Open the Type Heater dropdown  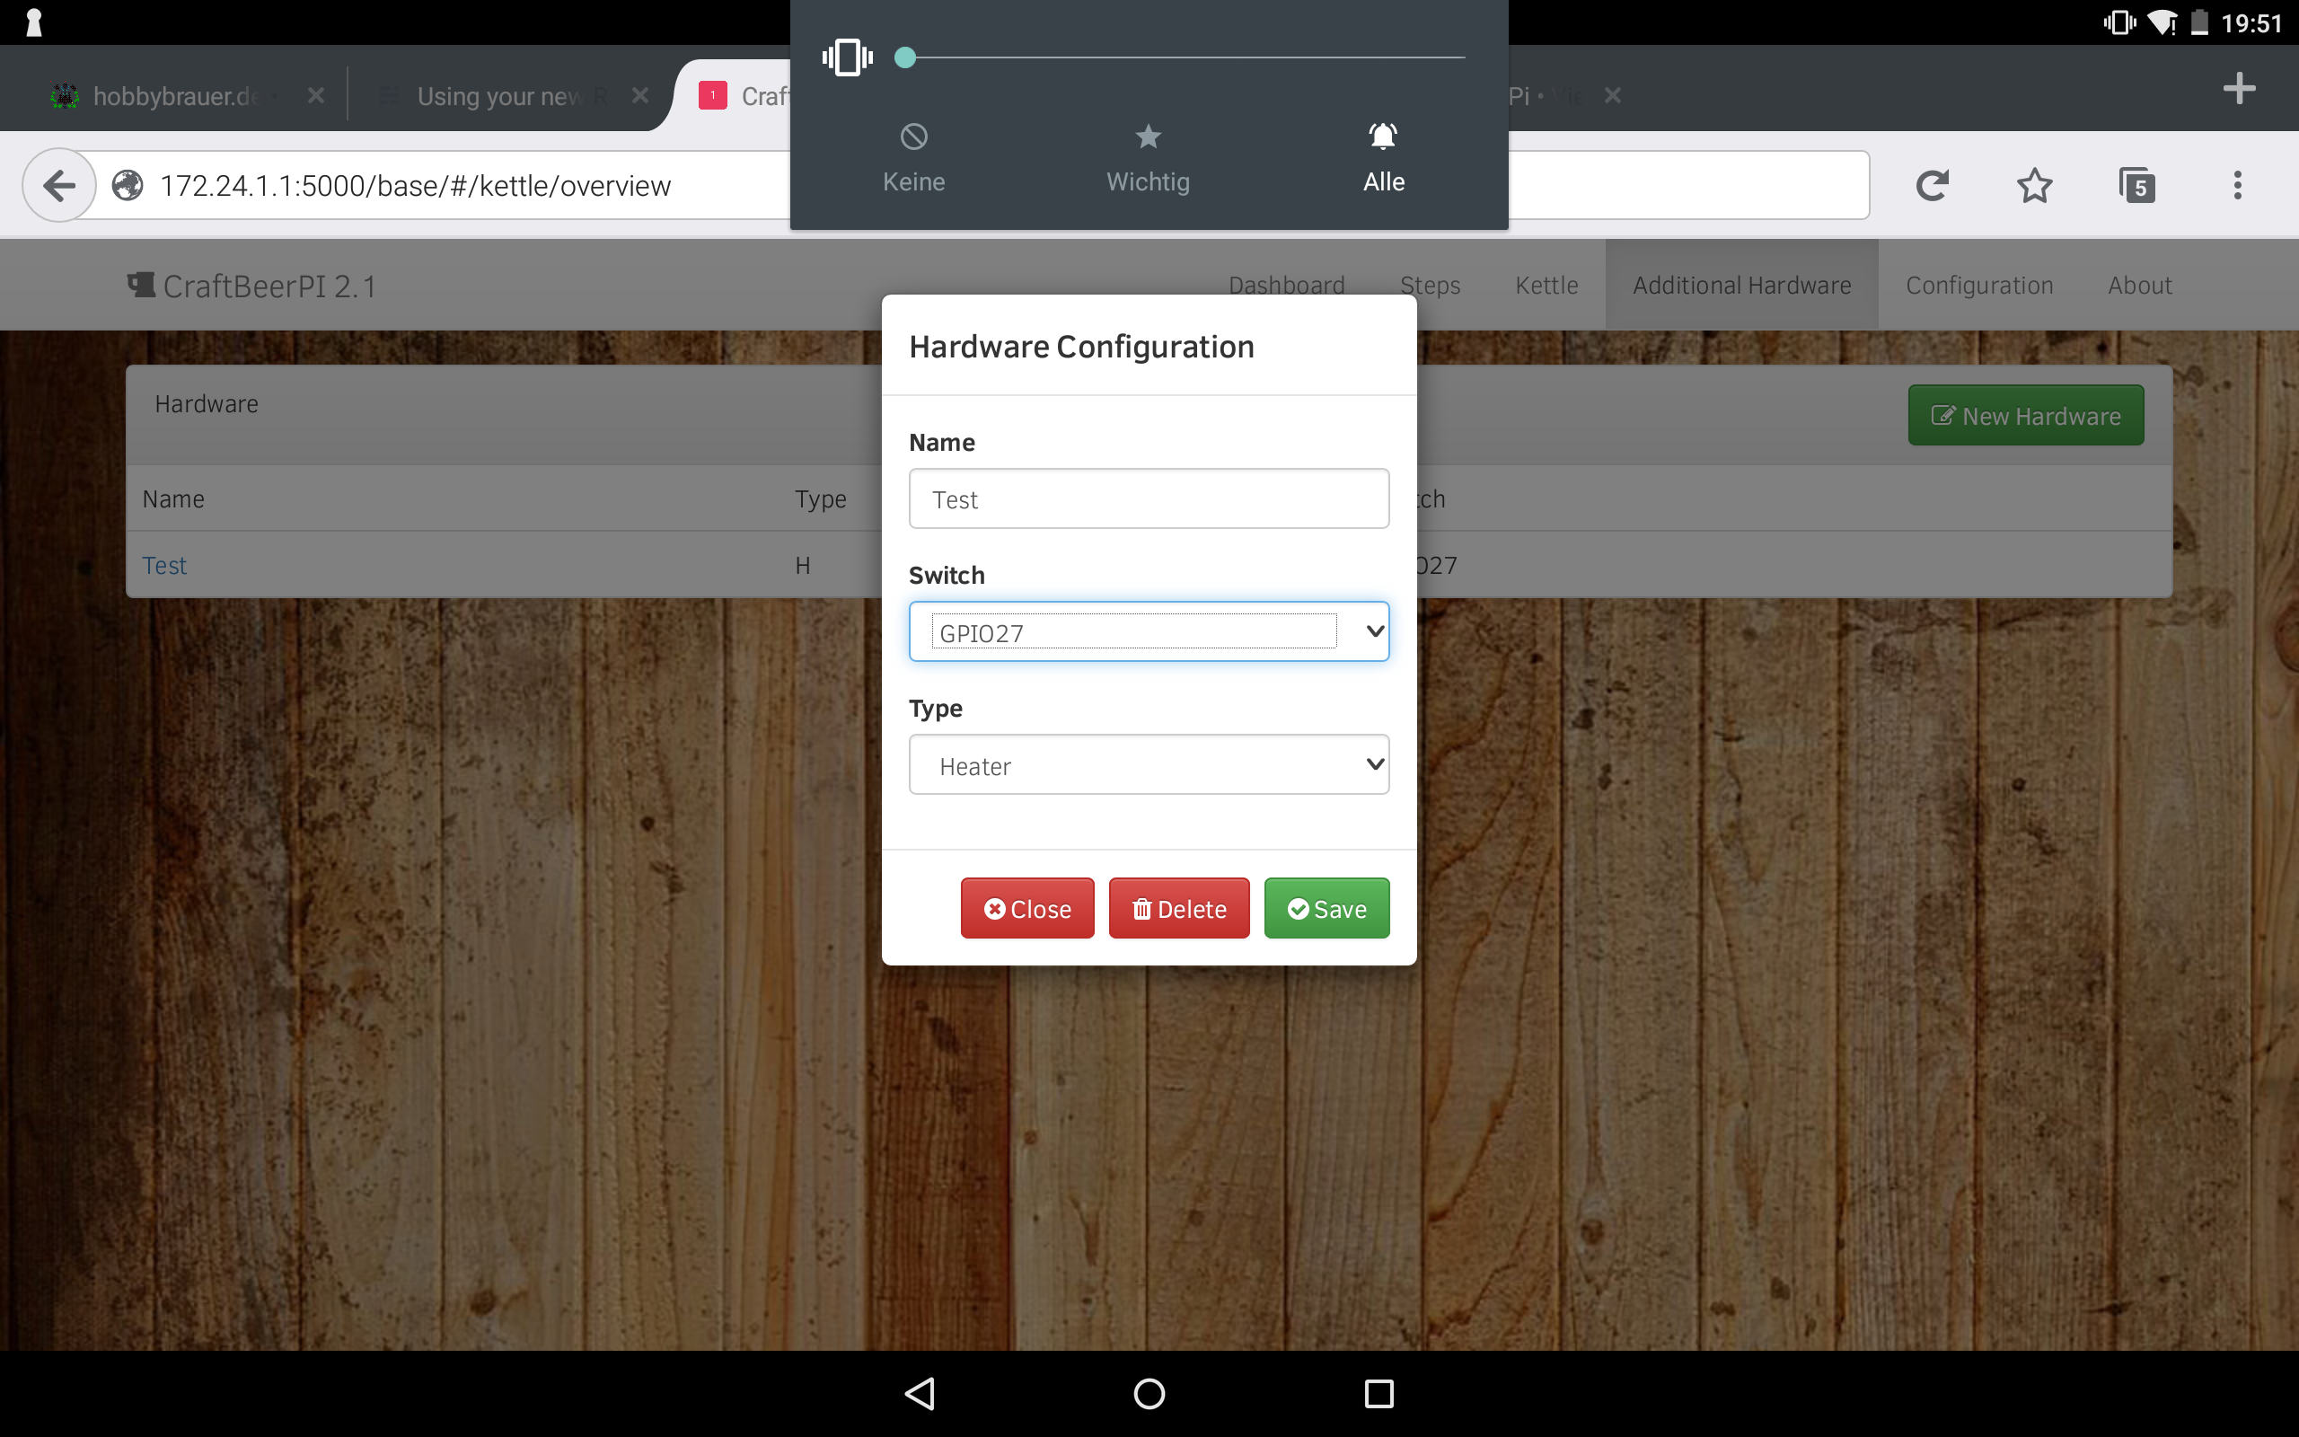point(1149,764)
